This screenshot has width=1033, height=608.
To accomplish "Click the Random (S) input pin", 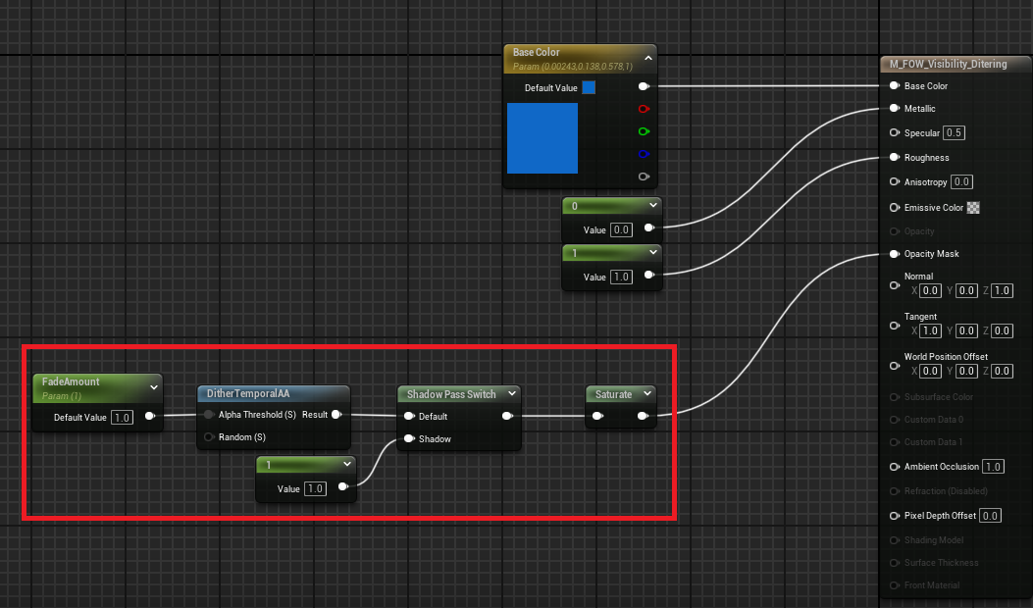I will (209, 436).
